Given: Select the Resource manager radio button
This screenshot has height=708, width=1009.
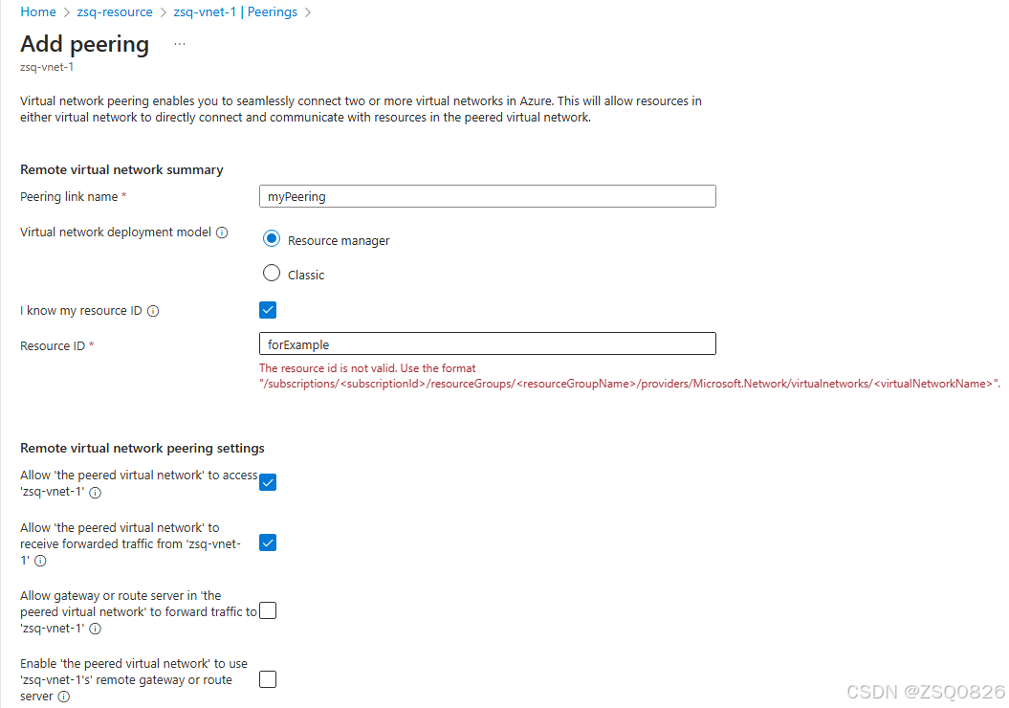Looking at the screenshot, I should pyautogui.click(x=272, y=239).
